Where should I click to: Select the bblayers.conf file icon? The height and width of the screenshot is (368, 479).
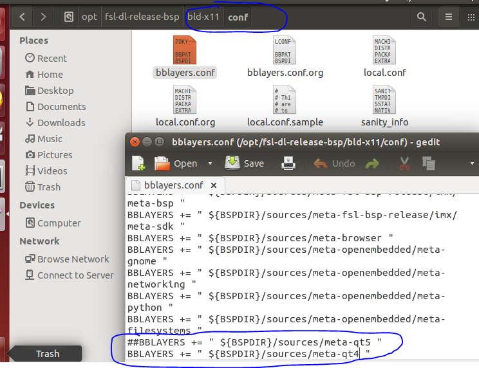click(185, 50)
